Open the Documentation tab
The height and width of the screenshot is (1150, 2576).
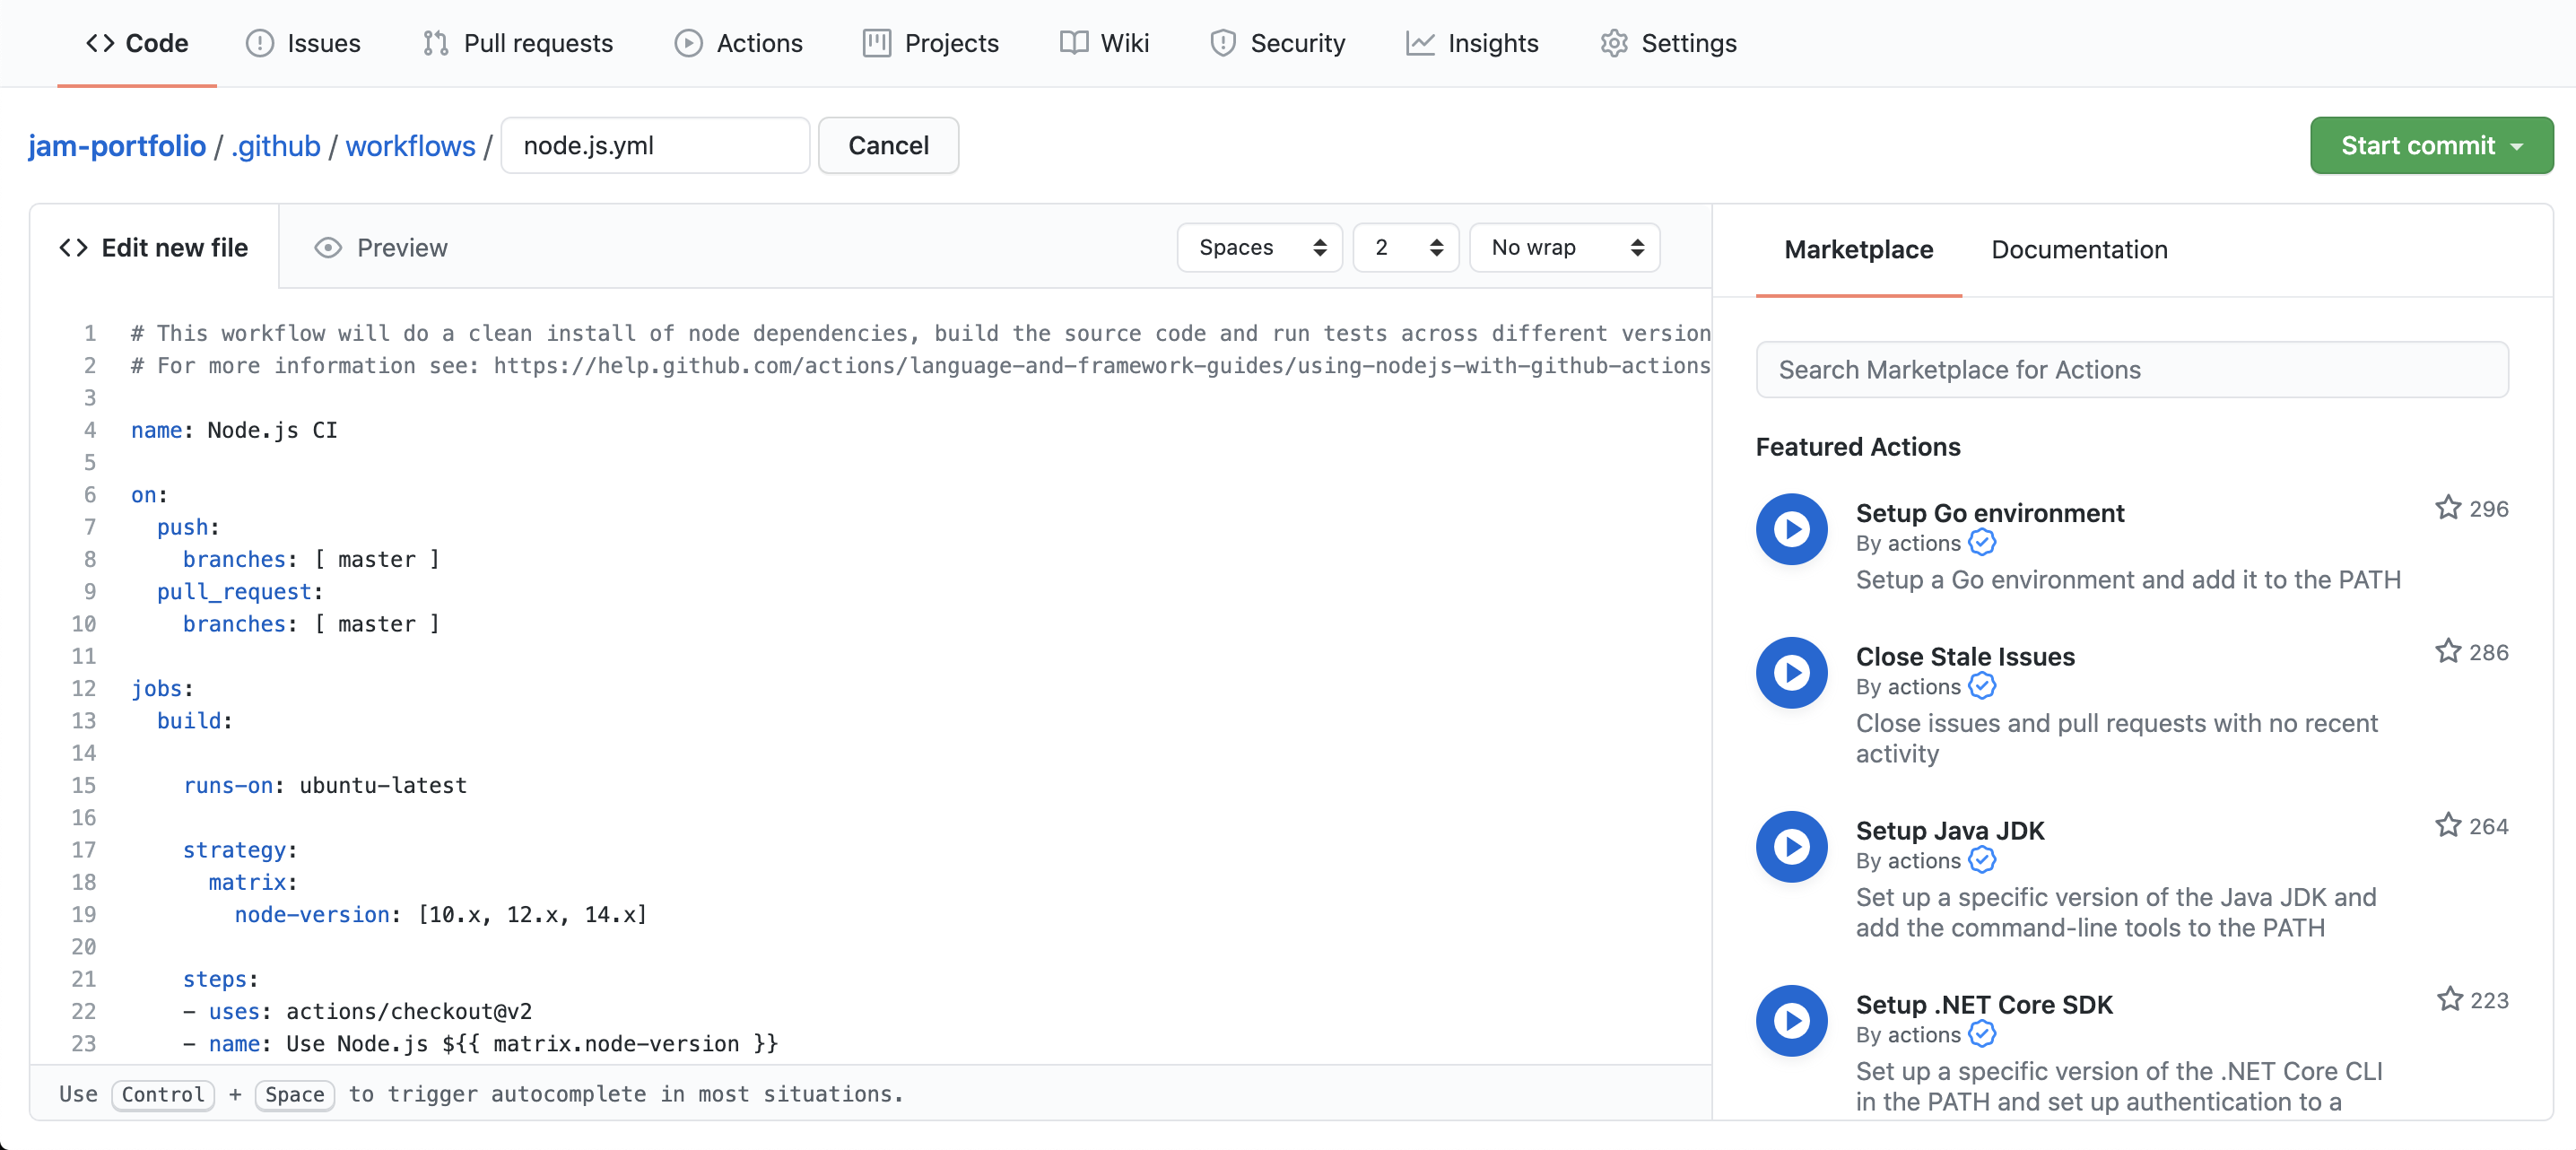2078,250
